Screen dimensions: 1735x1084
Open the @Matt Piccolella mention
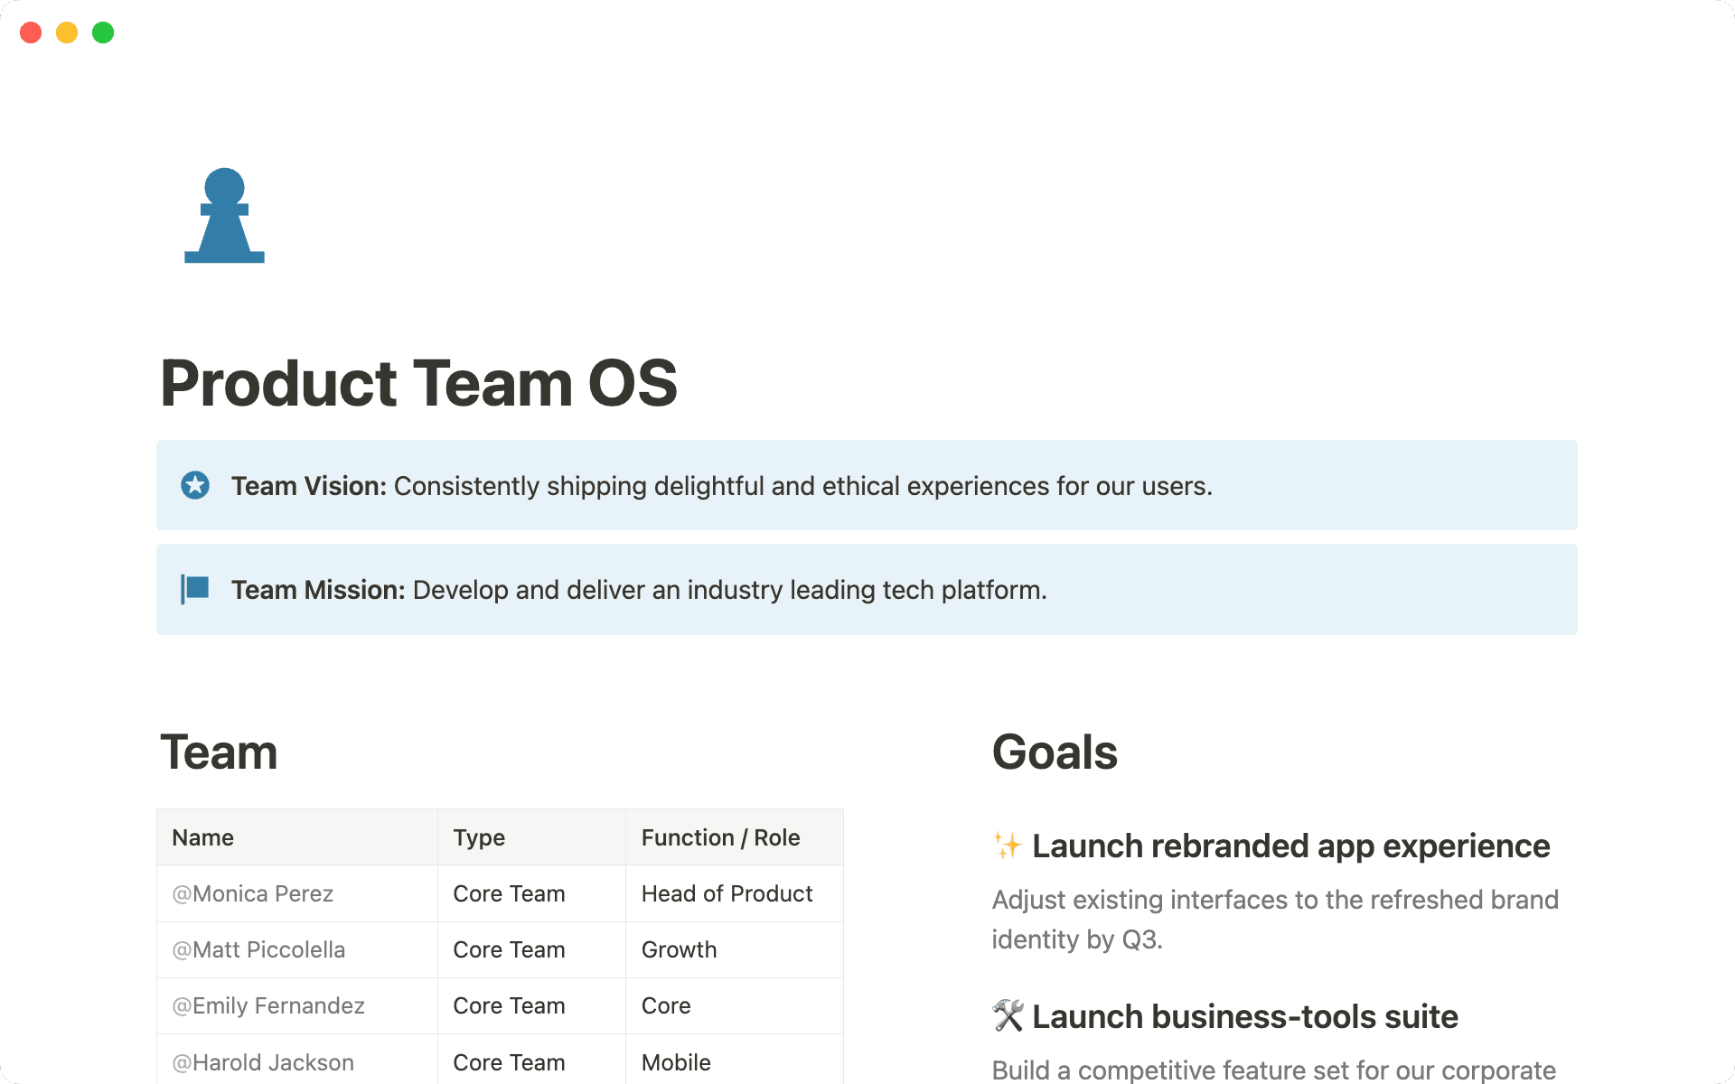tap(258, 949)
